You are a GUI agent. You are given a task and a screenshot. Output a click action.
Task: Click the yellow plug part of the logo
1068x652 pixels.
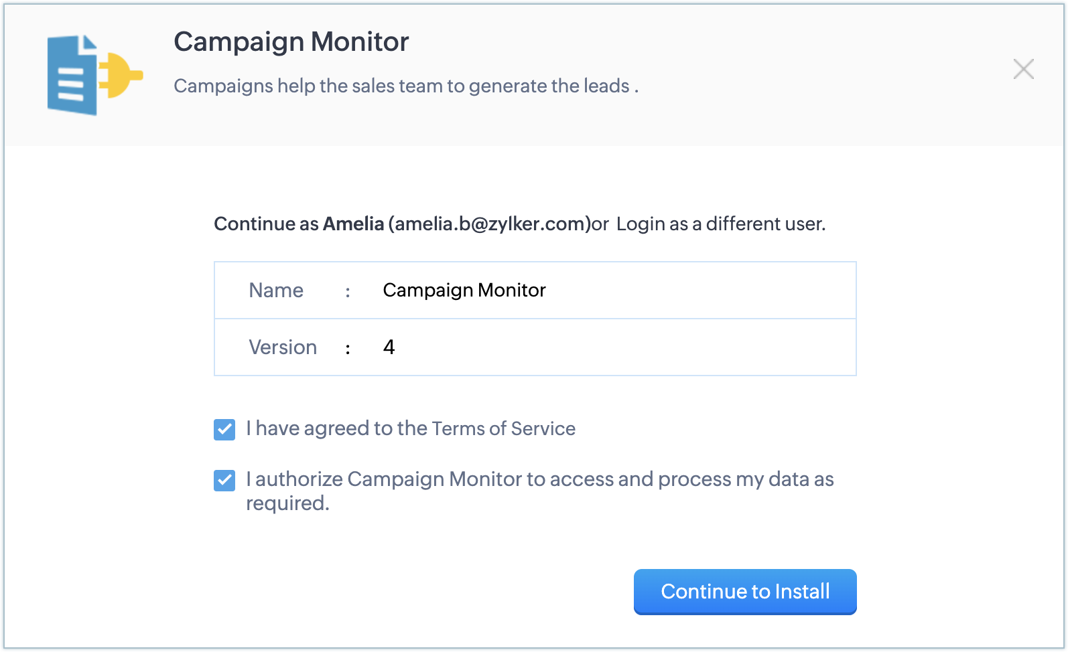tap(122, 75)
